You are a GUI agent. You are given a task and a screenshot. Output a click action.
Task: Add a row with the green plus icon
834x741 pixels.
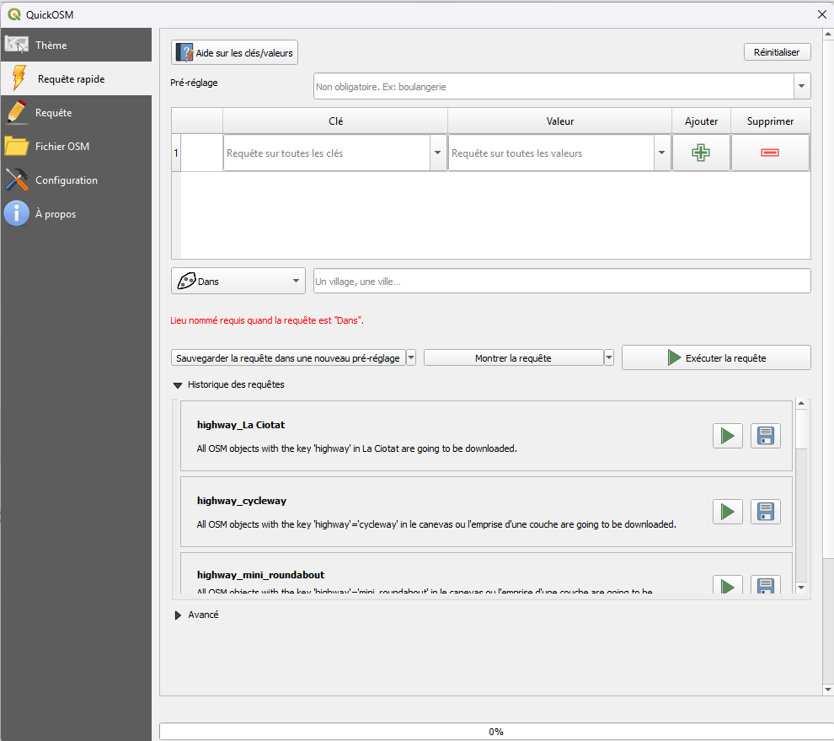(701, 153)
